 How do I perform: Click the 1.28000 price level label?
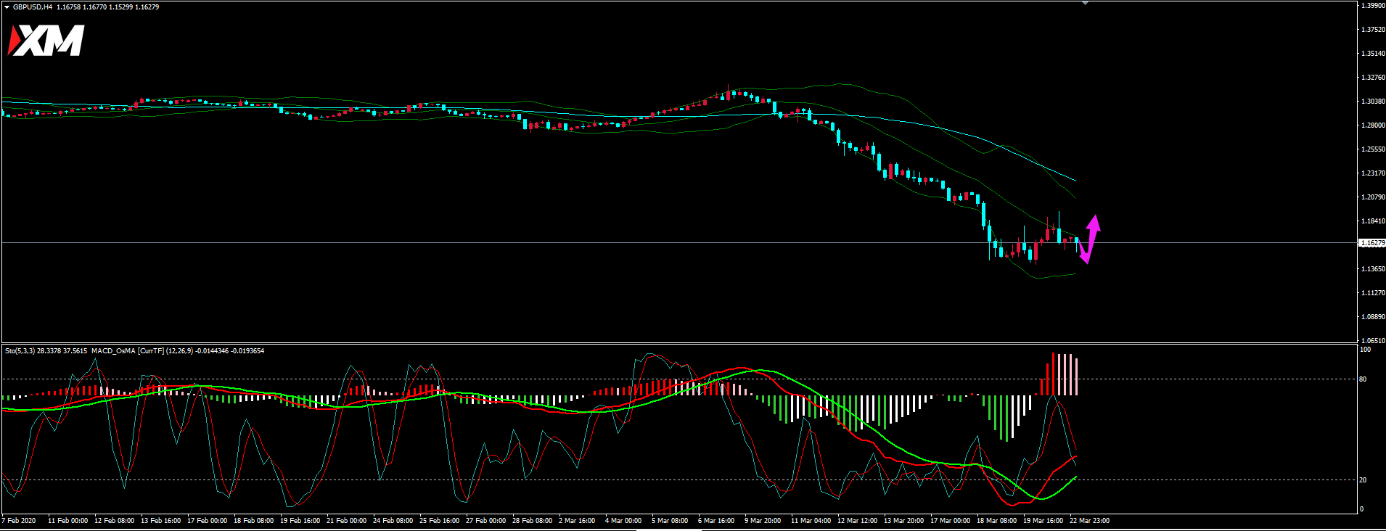click(1373, 125)
